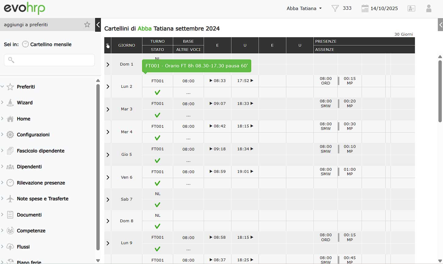Expand the Ven 6 day row
This screenshot has height=264, width=443.
pos(108,177)
